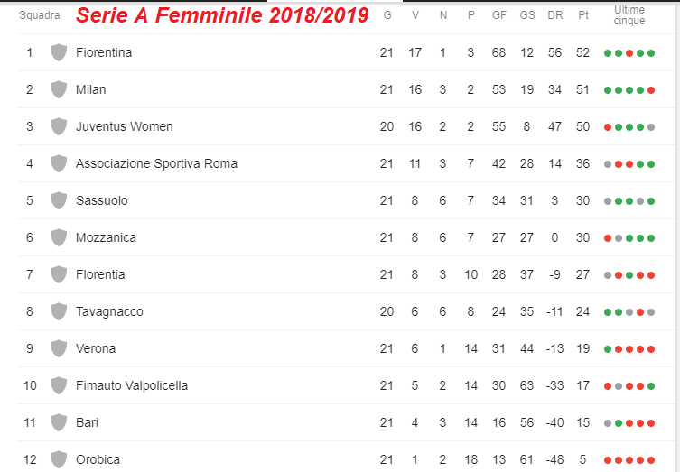
Task: Open the Fimauto Valpolicella team link
Action: (132, 385)
